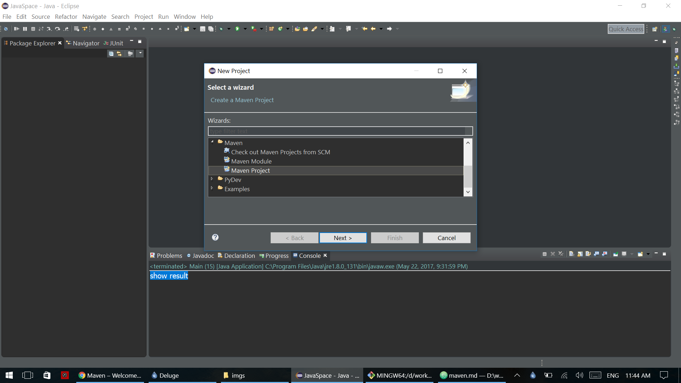The image size is (681, 383).
Task: Click Last Edit Location icon
Action: point(364,29)
